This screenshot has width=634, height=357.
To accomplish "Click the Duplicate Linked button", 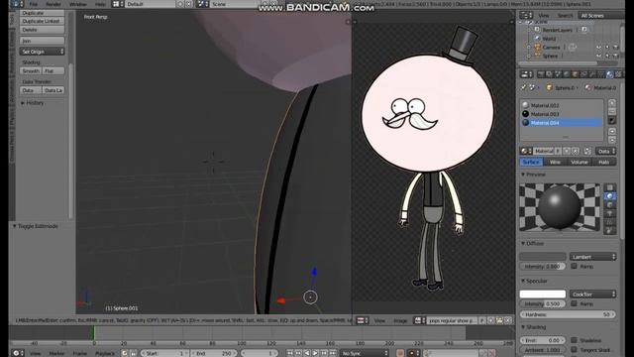I will [x=42, y=21].
